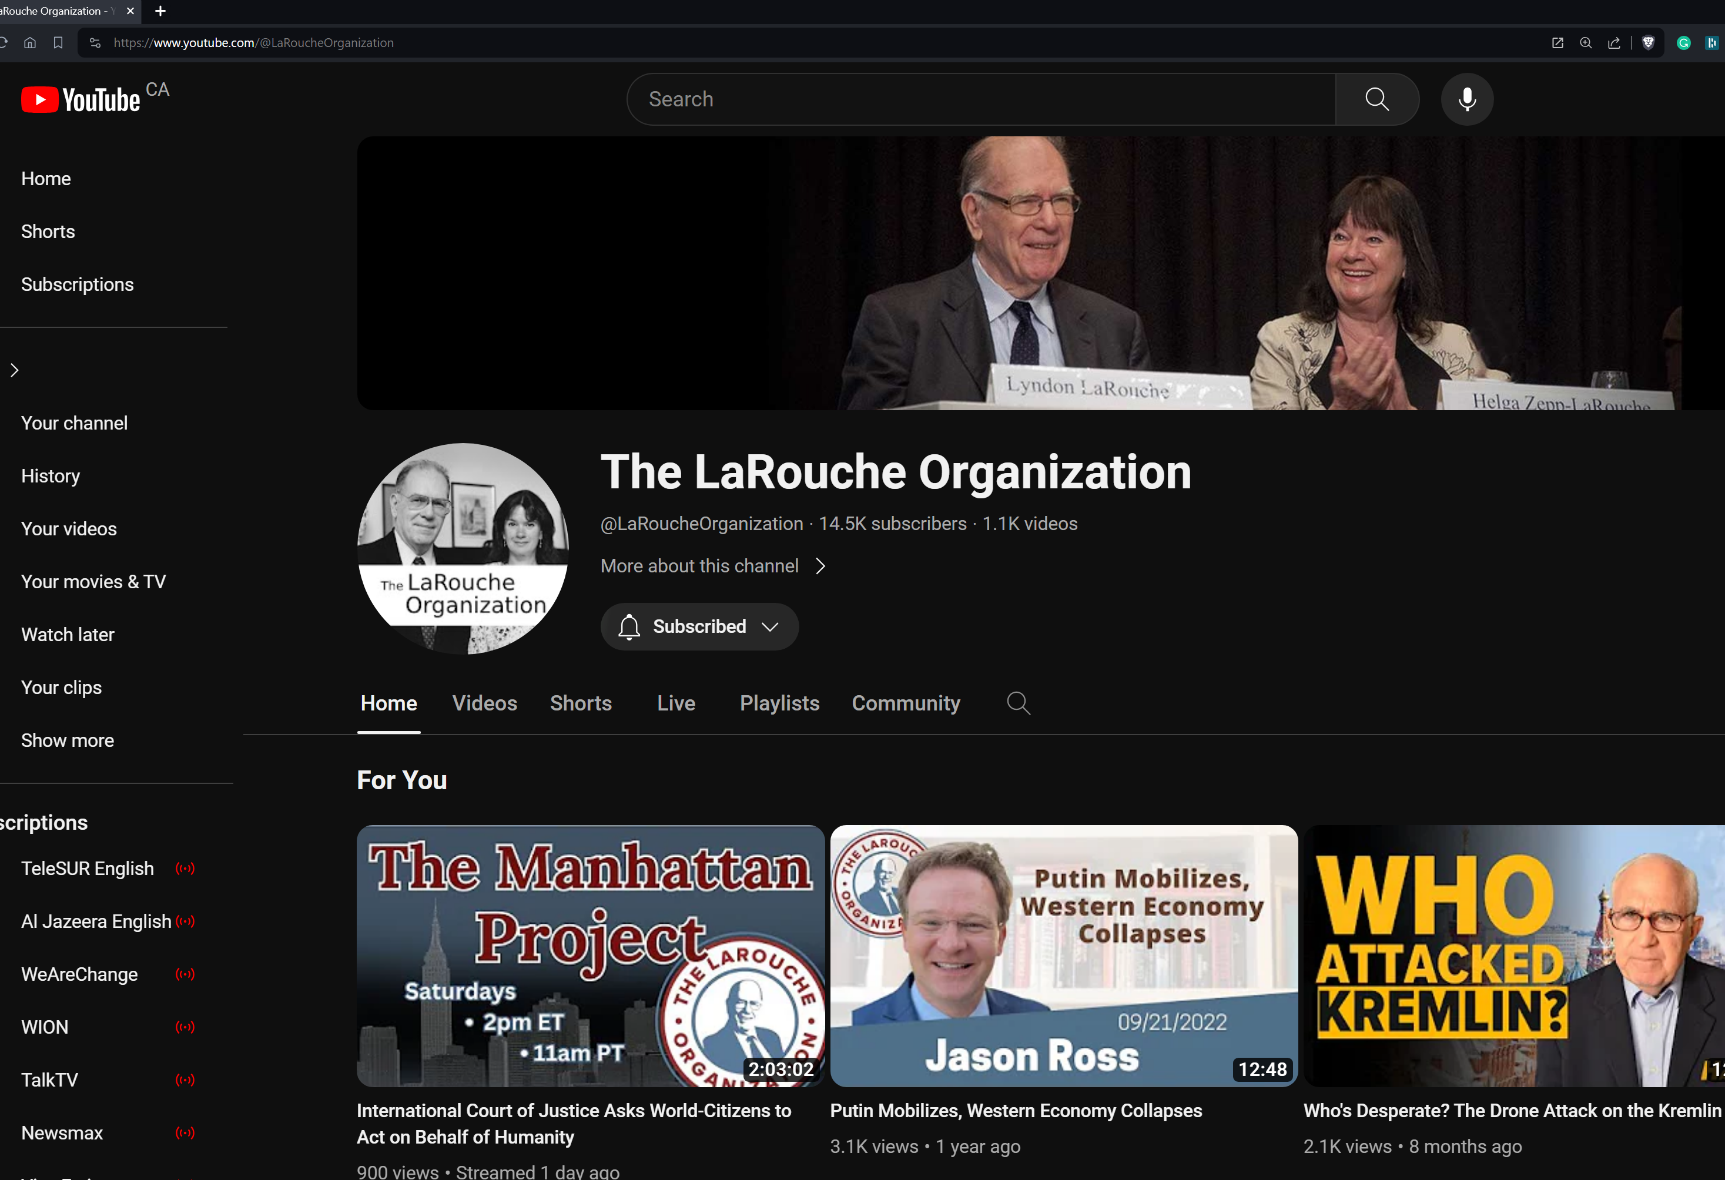Click the For You section heading
Viewport: 1725px width, 1180px height.
point(401,780)
